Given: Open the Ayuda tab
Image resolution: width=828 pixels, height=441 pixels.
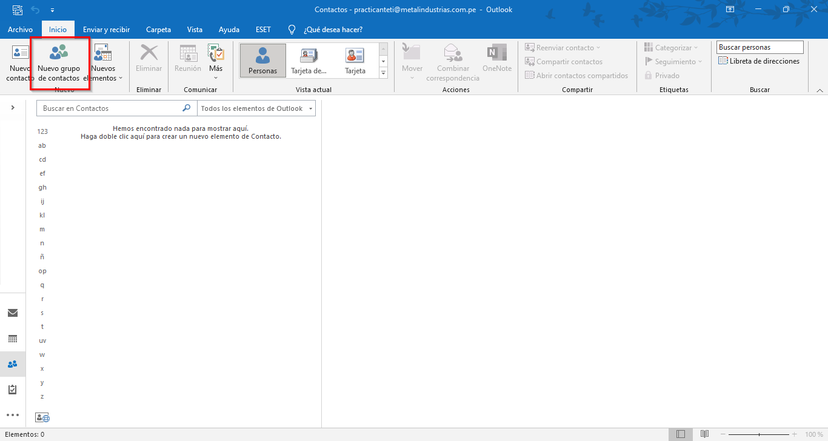Looking at the screenshot, I should tap(229, 29).
